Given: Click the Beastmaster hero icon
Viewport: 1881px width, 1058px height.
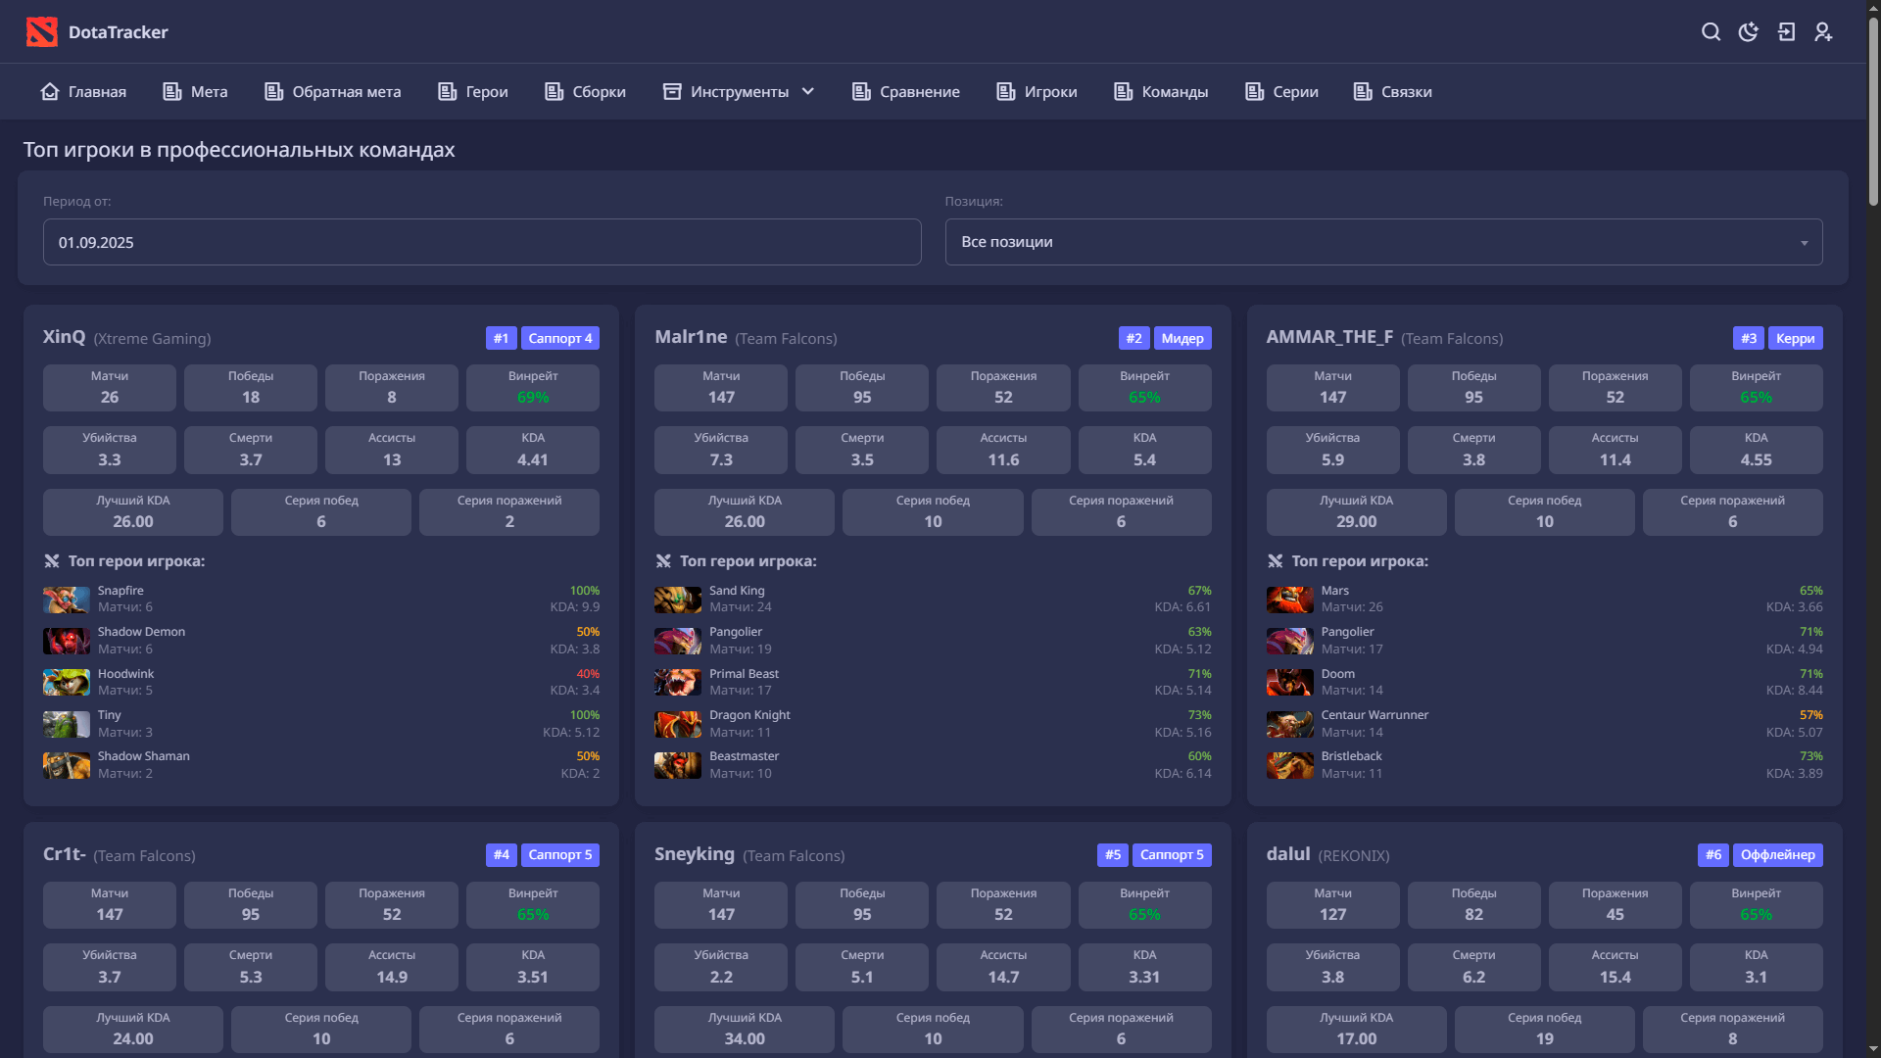Looking at the screenshot, I should [x=678, y=765].
